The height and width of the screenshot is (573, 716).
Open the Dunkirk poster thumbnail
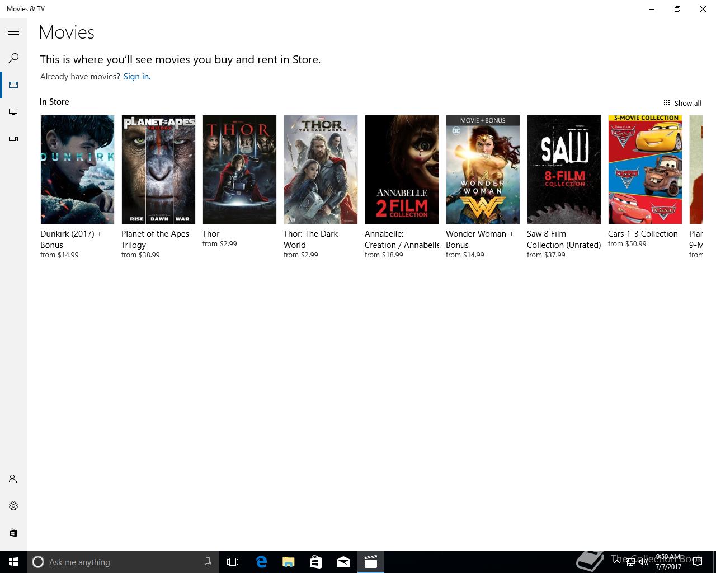[77, 170]
